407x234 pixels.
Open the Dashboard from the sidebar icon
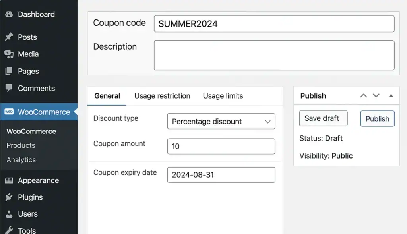[9, 14]
